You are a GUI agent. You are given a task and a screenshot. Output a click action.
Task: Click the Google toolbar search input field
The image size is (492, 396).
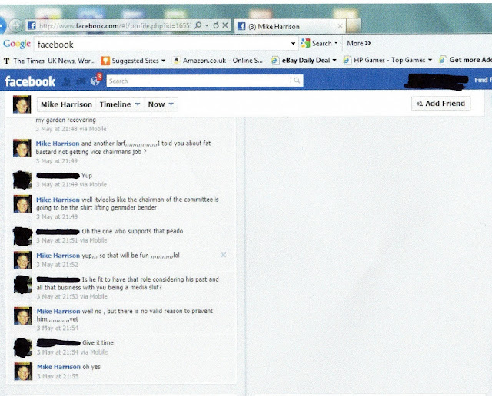tap(162, 45)
